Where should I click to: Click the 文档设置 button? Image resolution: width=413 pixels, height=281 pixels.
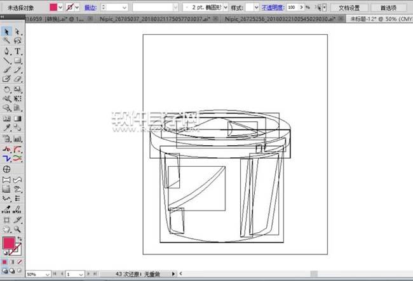349,8
